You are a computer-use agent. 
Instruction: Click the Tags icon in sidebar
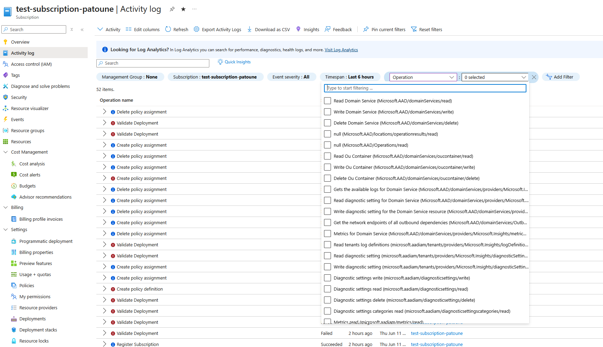(6, 75)
